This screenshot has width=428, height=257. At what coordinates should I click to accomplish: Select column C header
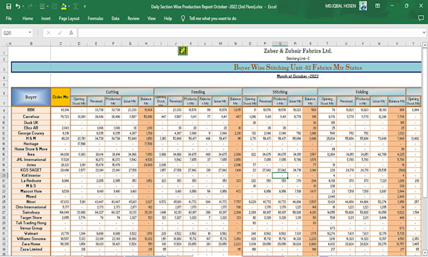click(60, 43)
